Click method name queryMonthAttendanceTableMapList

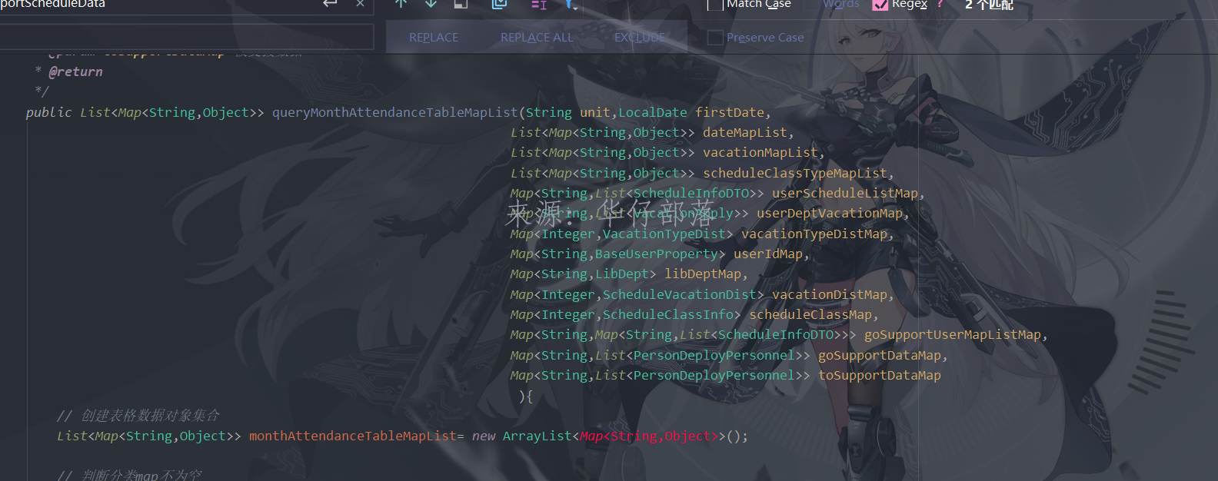click(x=395, y=112)
